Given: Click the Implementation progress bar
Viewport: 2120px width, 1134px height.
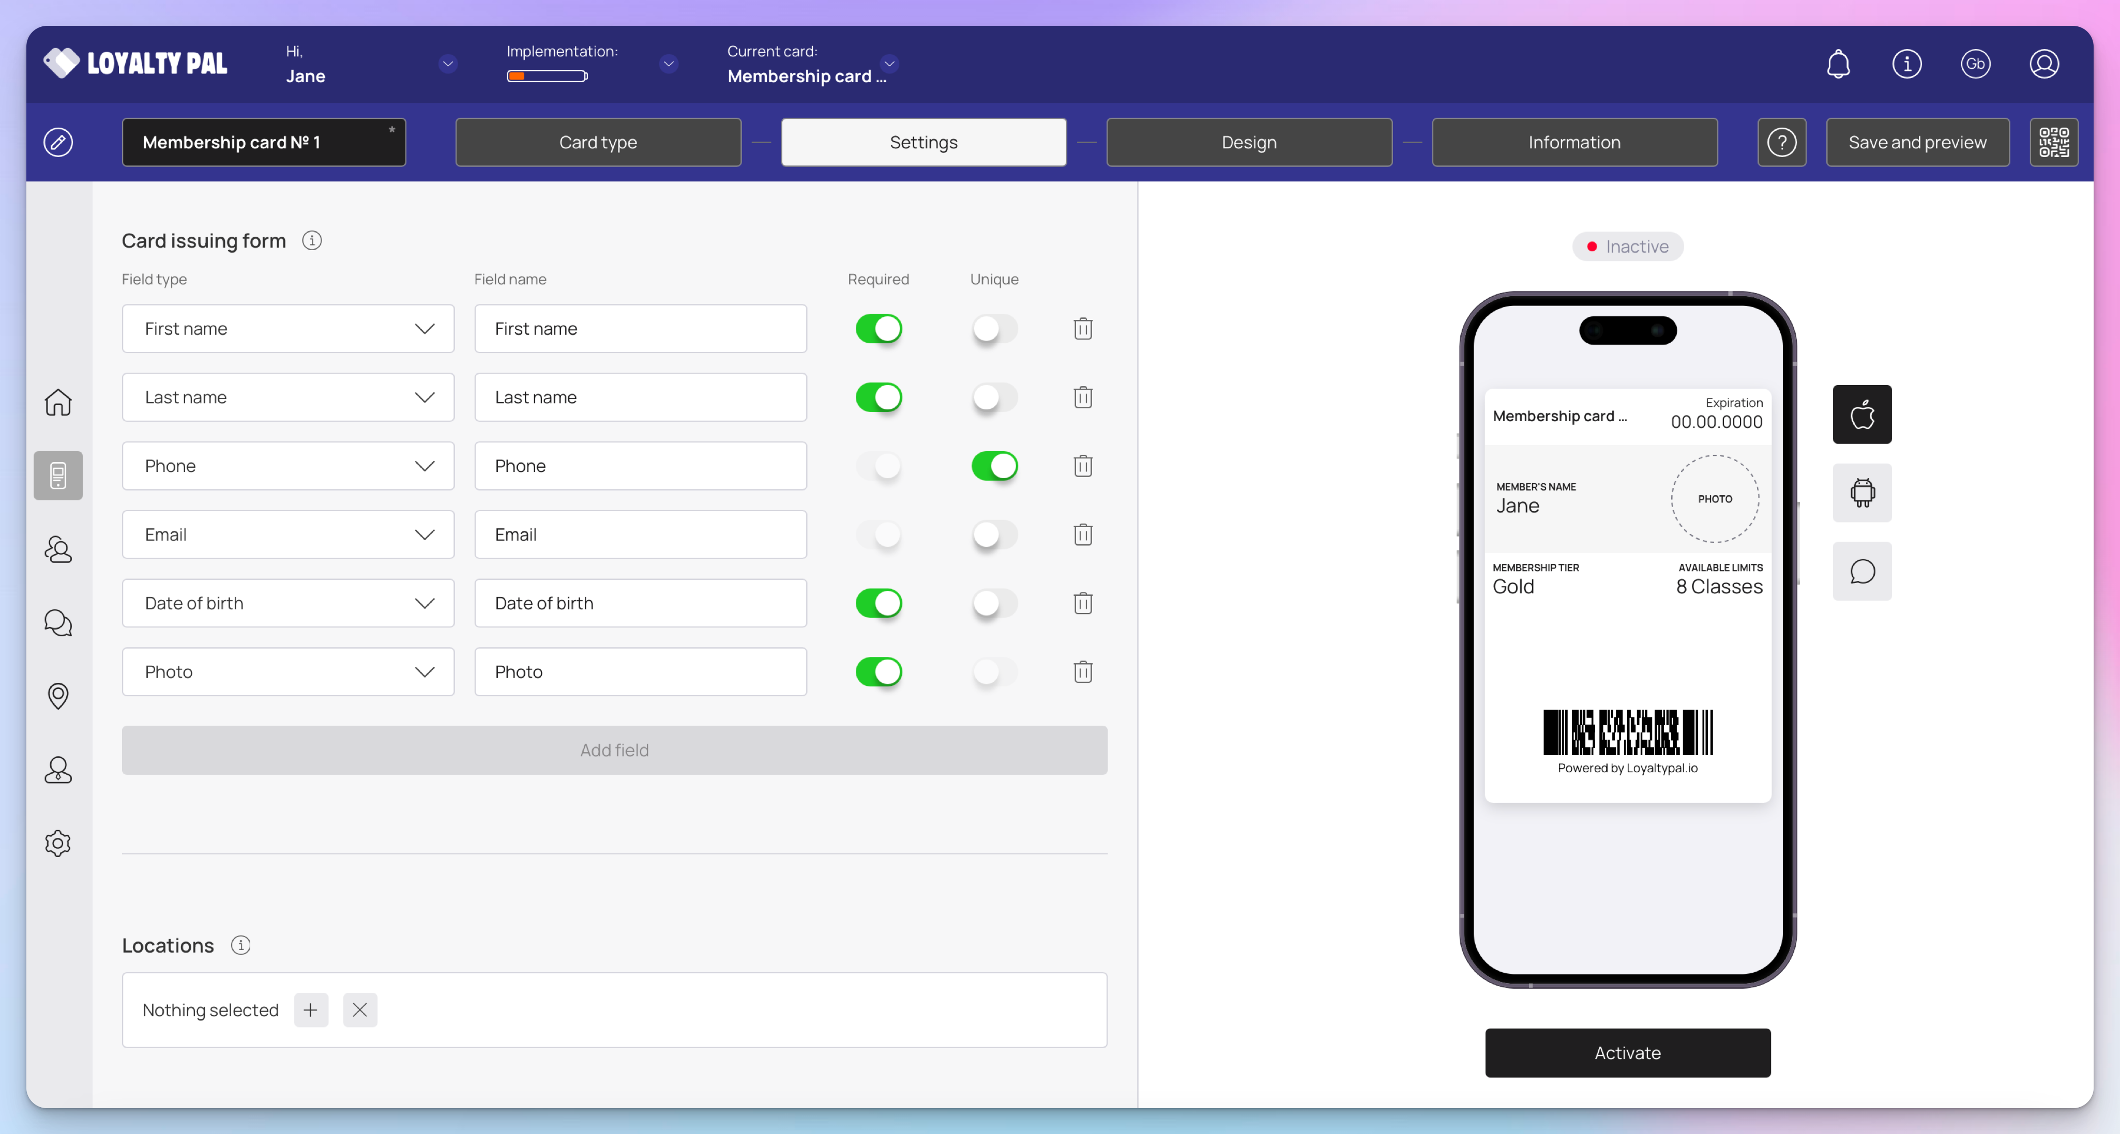Looking at the screenshot, I should click(x=547, y=76).
